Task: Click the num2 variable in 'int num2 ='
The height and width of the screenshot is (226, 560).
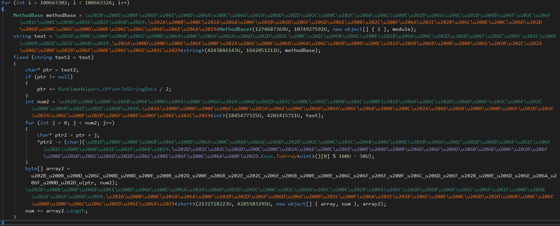Action: click(43, 102)
